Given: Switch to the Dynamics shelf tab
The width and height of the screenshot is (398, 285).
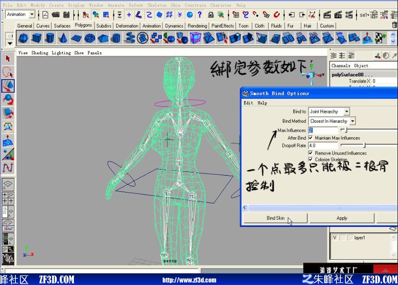Looking at the screenshot, I should [174, 26].
